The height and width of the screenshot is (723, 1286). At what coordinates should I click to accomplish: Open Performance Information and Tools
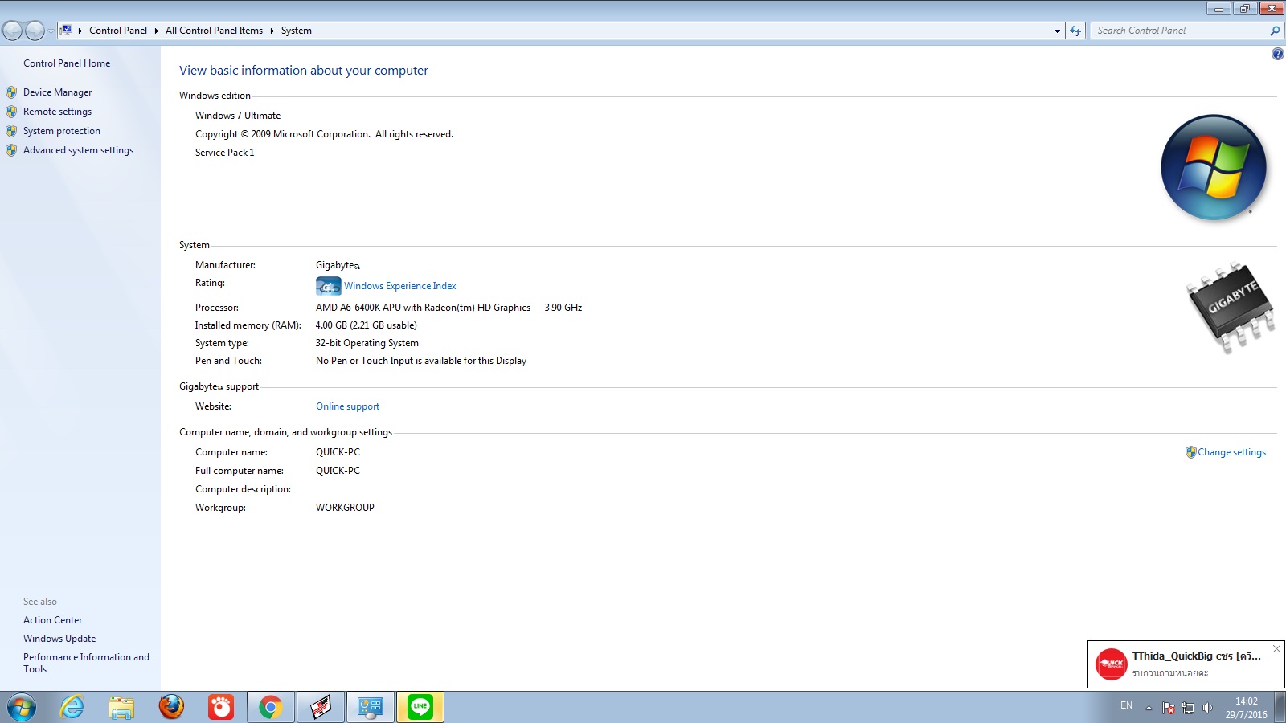click(x=86, y=663)
